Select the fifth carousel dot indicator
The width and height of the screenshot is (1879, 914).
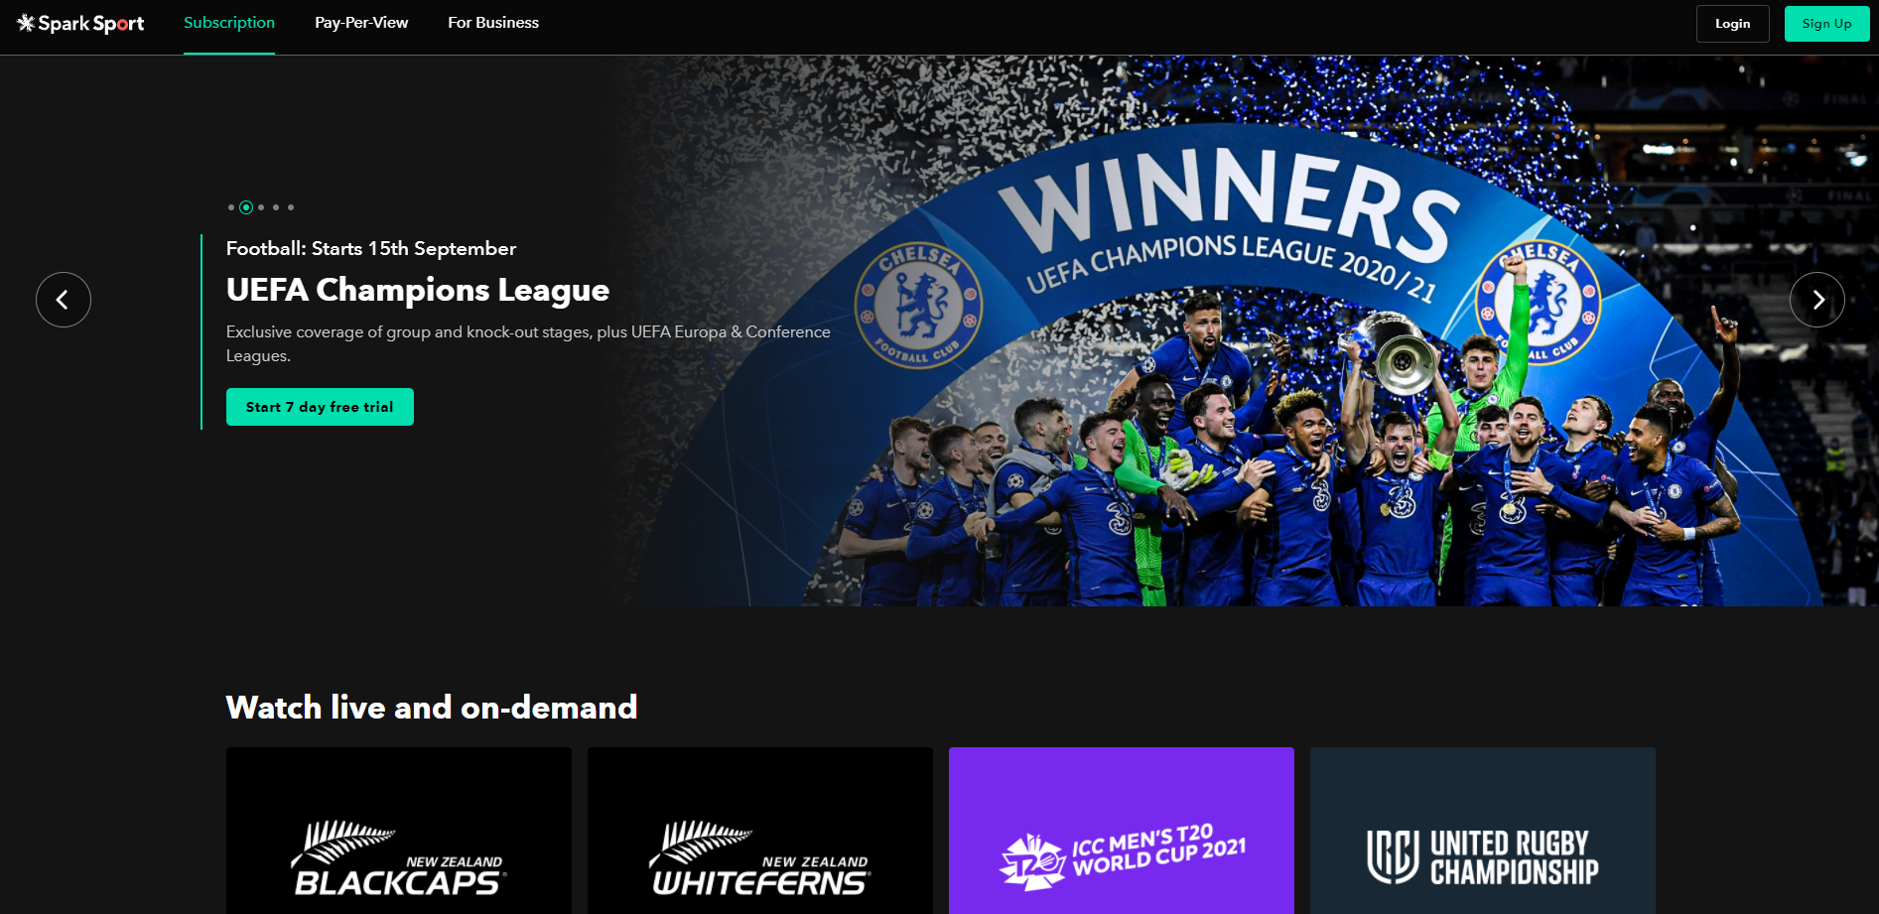pos(291,207)
